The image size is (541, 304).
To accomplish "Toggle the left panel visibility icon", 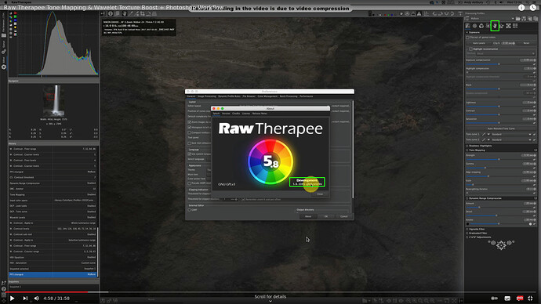I will click(103, 14).
